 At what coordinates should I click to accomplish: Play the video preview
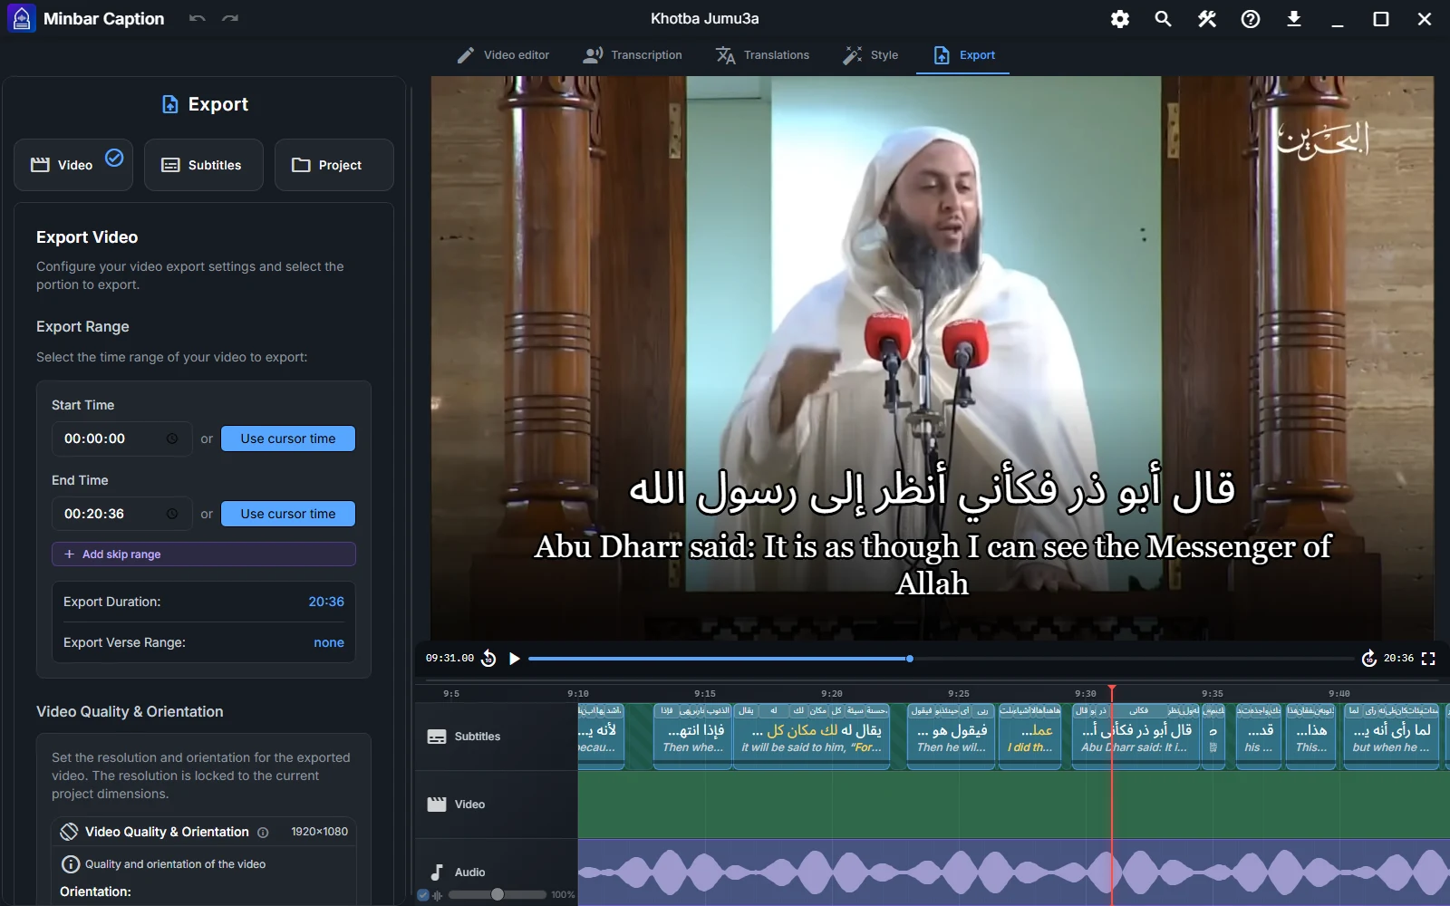point(514,659)
